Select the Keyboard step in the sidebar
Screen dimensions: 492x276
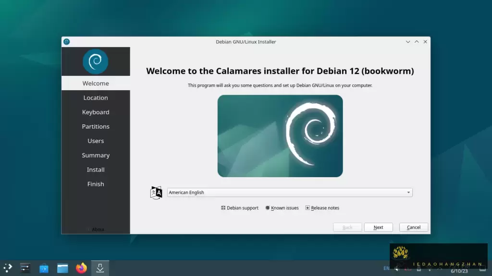point(96,112)
